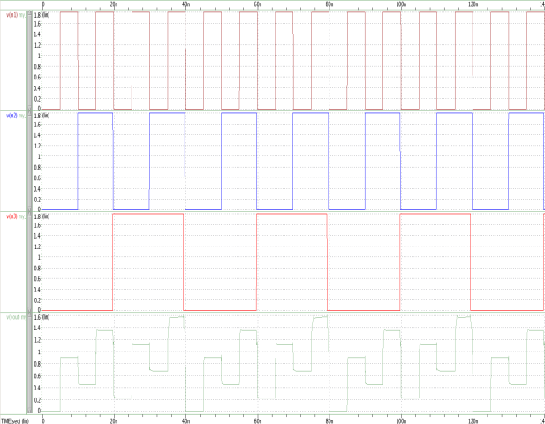Click scroll-up arrow in v(in2) pane
This screenshot has width=545, height=424.
pos(30,114)
